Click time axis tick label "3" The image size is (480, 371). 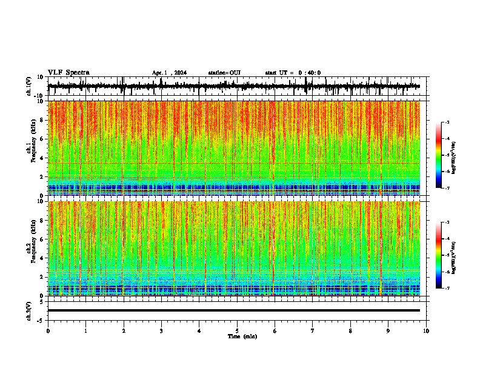161,331
